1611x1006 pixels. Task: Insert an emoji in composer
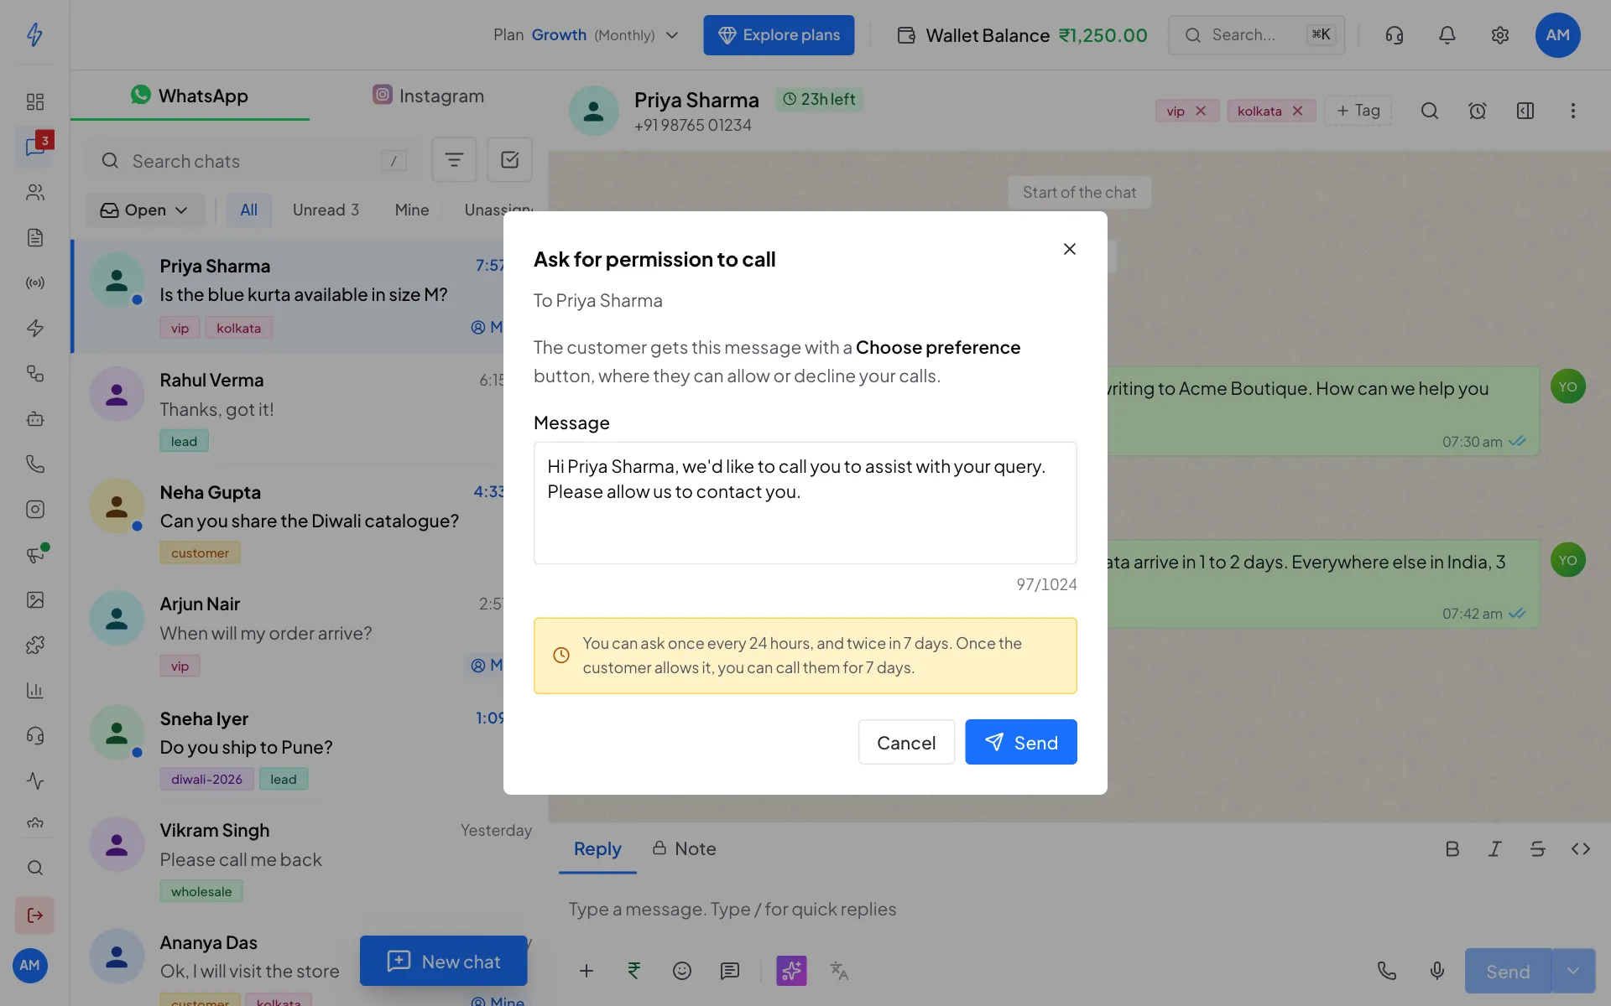[682, 971]
